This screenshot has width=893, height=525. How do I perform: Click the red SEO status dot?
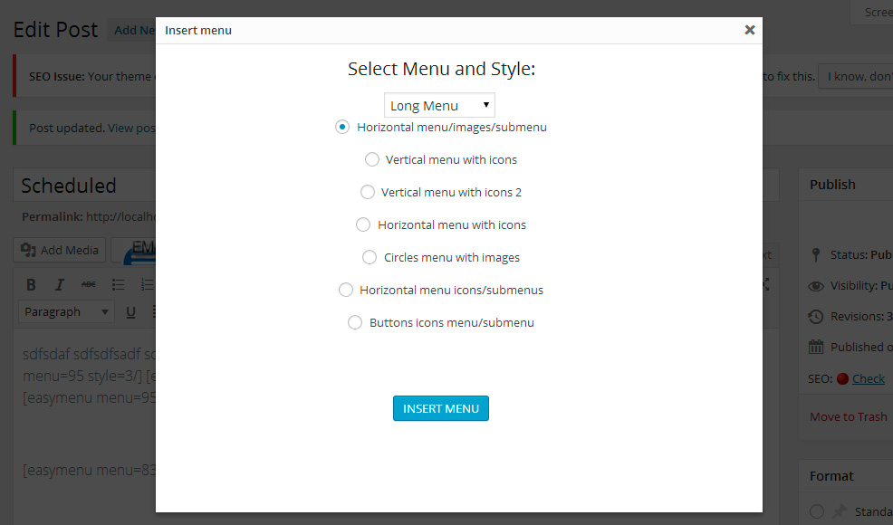tap(842, 378)
